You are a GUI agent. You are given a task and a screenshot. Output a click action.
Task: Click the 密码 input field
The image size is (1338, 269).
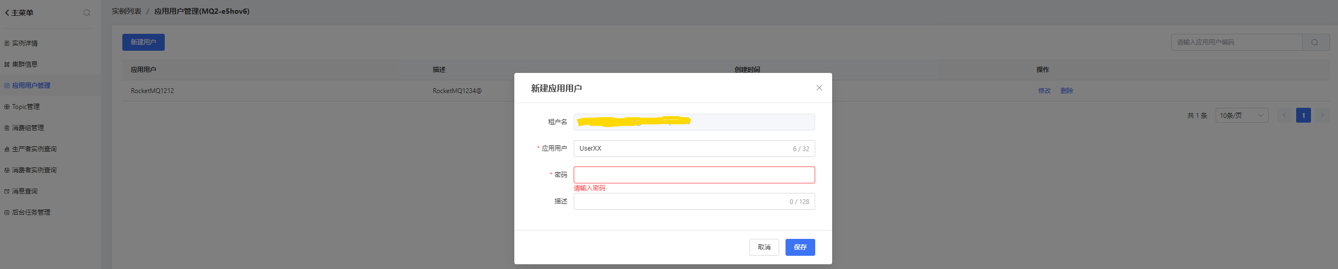pos(694,175)
